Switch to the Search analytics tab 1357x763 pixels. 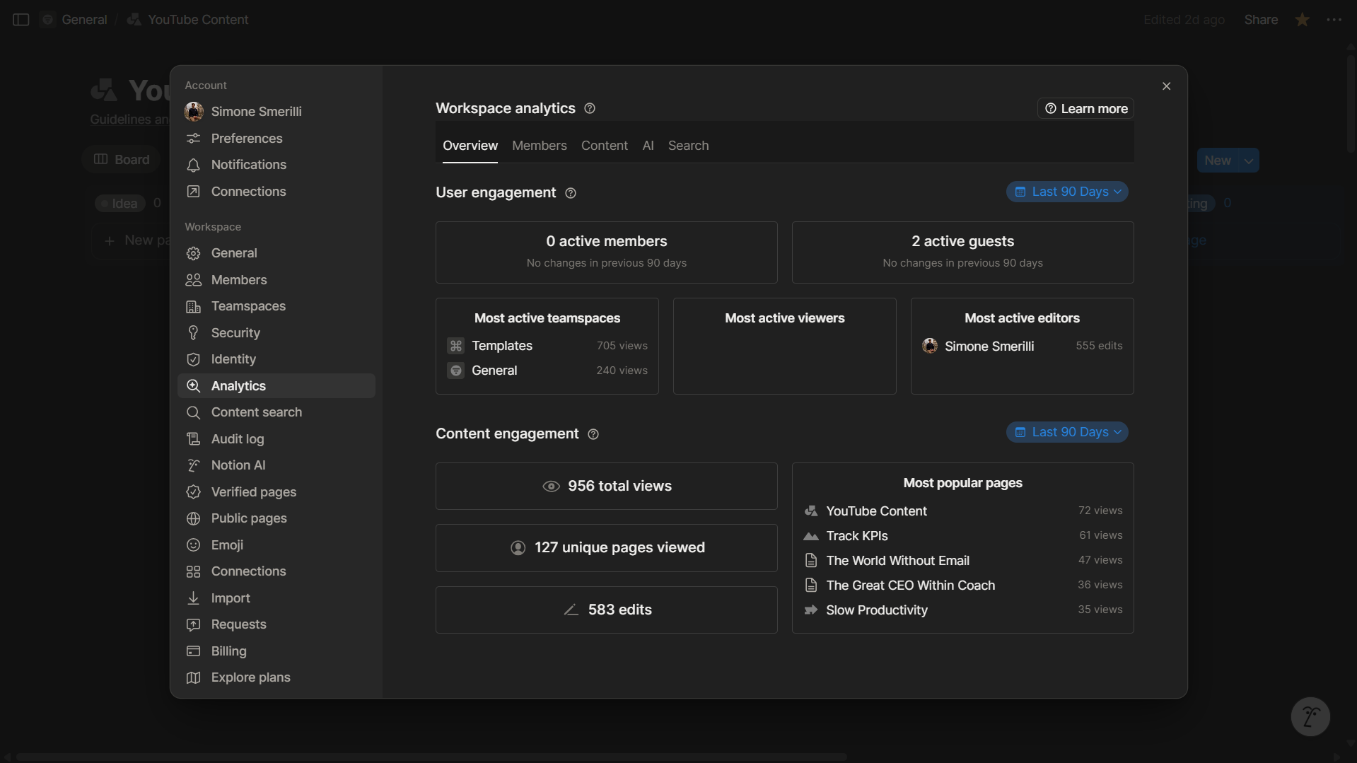pyautogui.click(x=688, y=146)
